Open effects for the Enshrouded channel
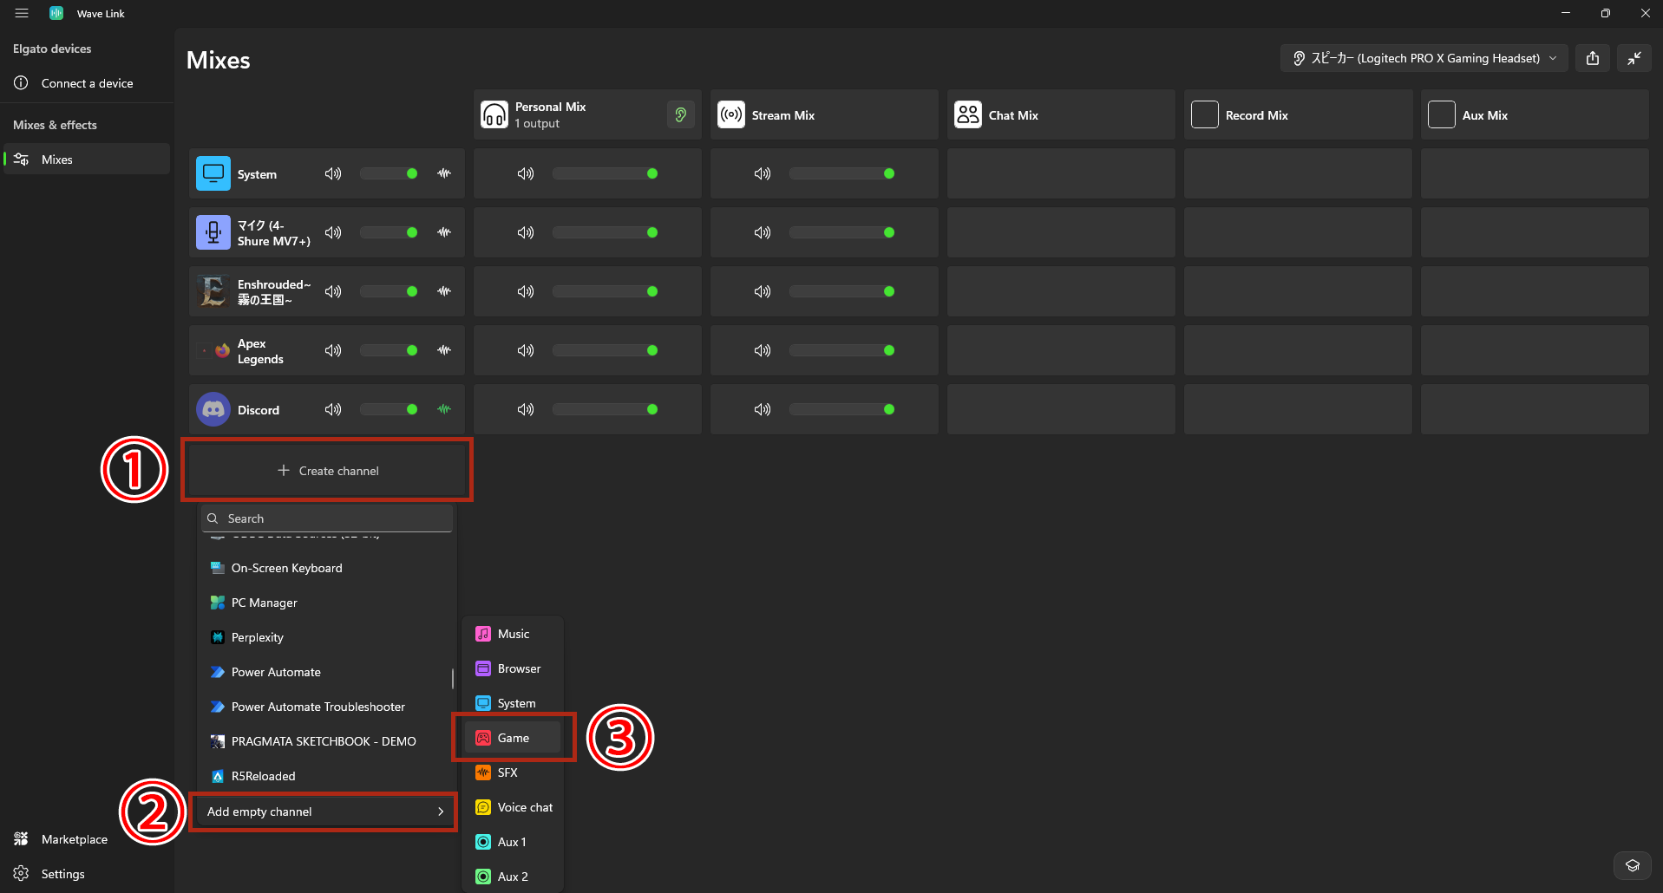 pyautogui.click(x=444, y=291)
